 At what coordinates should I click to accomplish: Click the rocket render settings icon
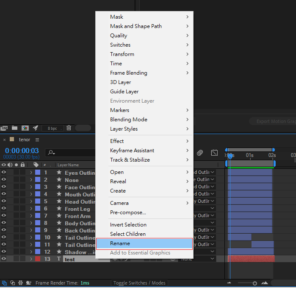(36, 128)
